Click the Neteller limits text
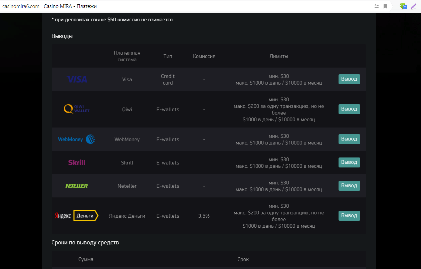This screenshot has width=421, height=269. [279, 186]
